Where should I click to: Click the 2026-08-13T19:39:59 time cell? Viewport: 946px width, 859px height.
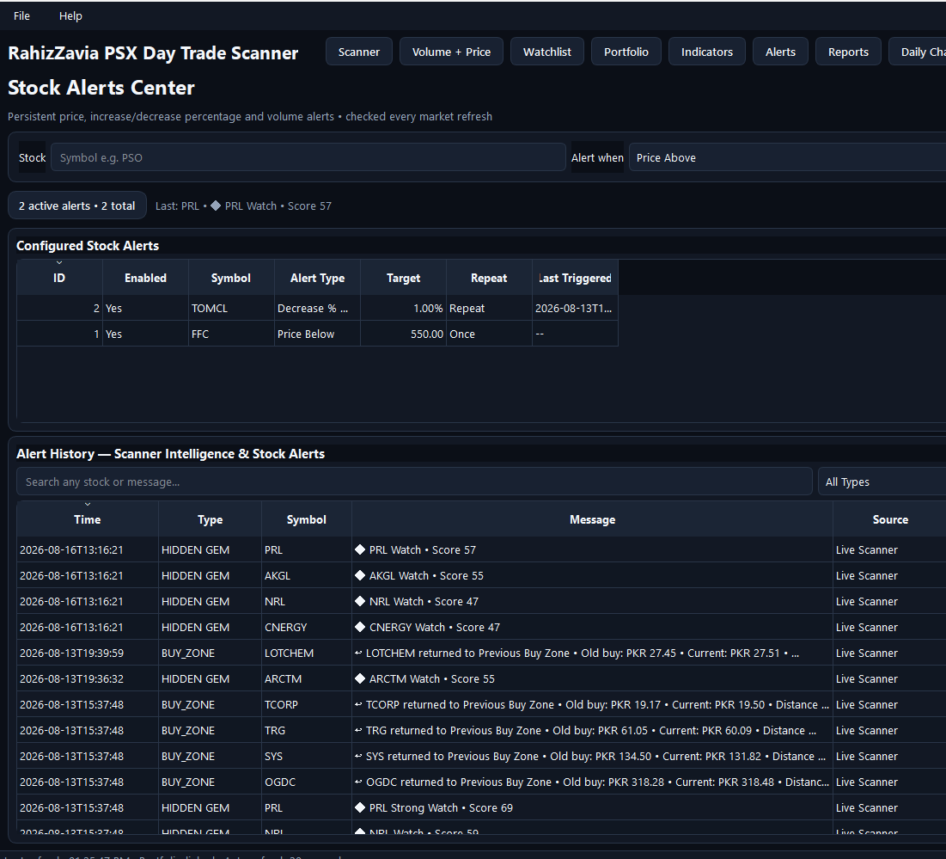click(88, 653)
